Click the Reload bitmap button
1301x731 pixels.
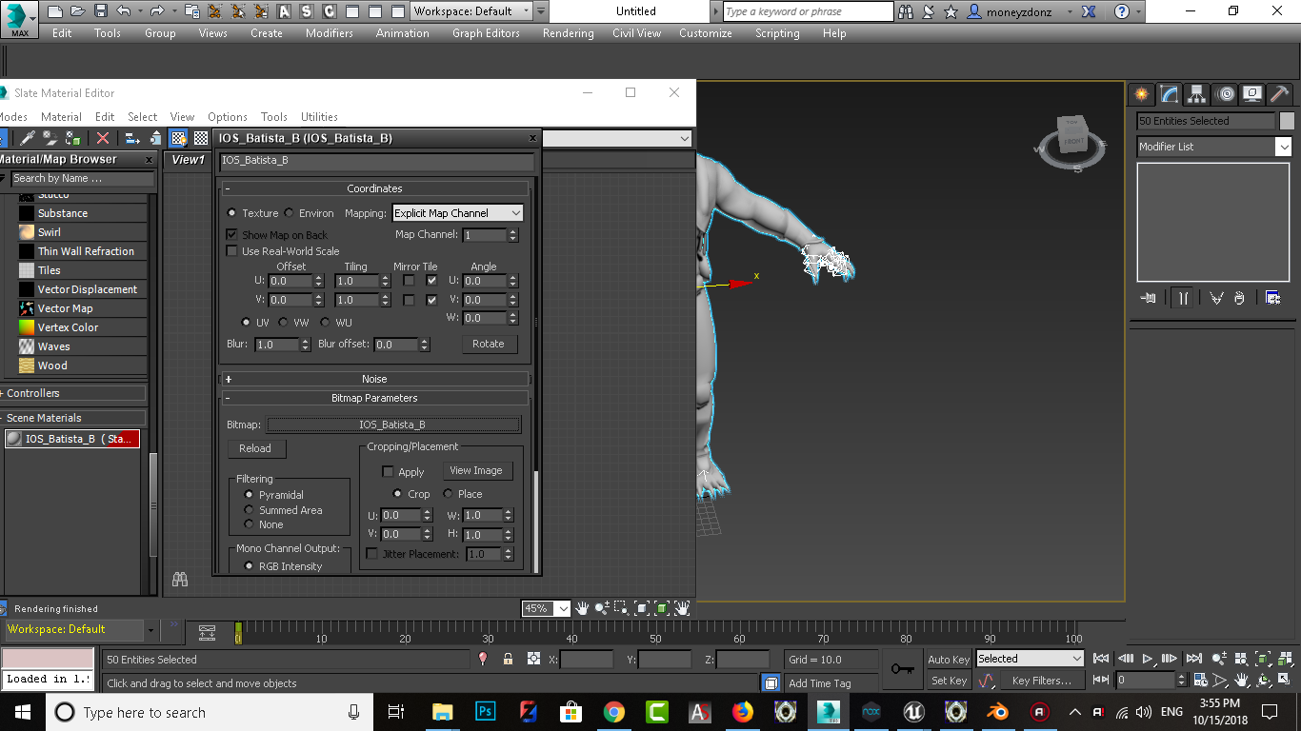[x=255, y=448]
